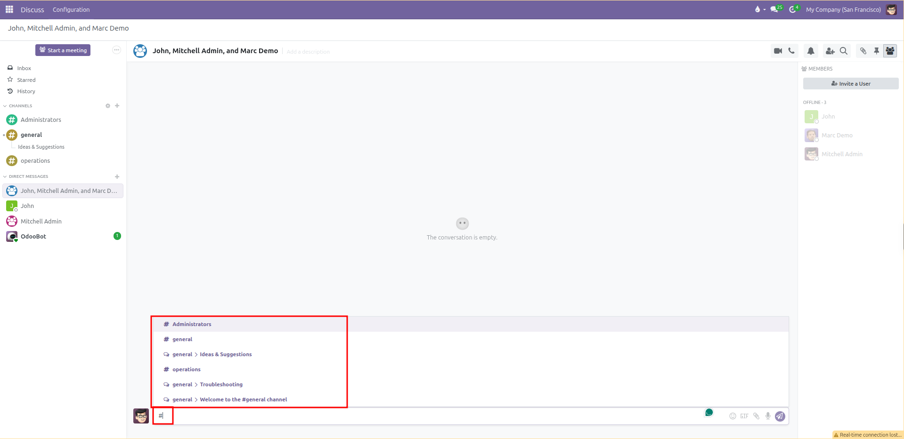Open the sidebar ellipsis options button
This screenshot has height=439, width=904.
point(116,50)
